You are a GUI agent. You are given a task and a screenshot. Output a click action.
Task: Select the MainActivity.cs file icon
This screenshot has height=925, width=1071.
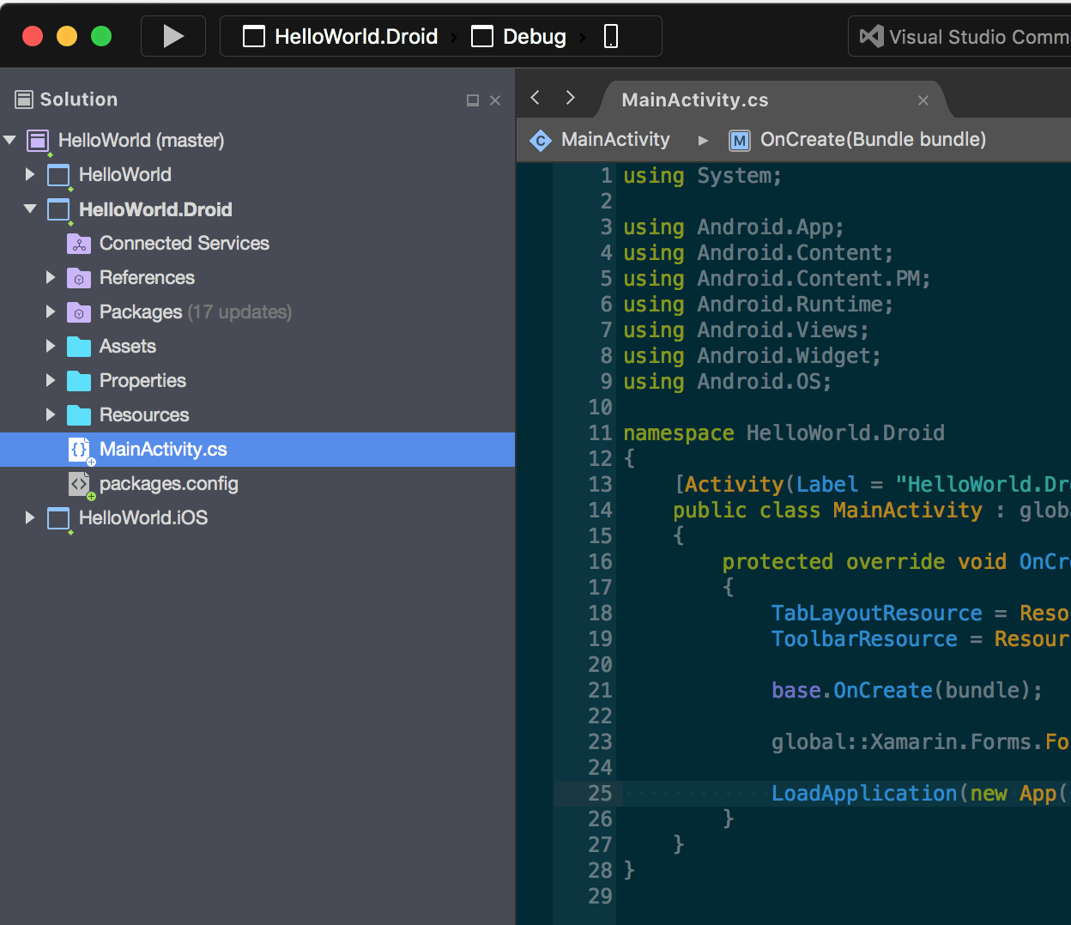click(80, 449)
